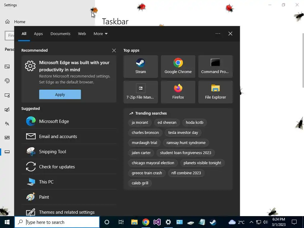
Task: Apply recommended Edge settings
Action: pos(60,94)
